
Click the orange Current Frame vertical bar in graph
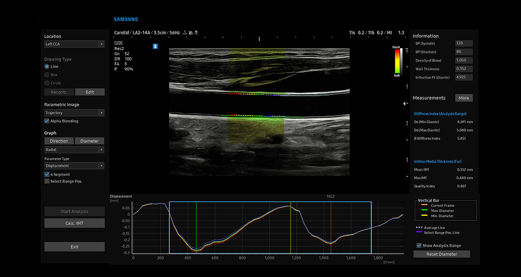click(x=331, y=228)
